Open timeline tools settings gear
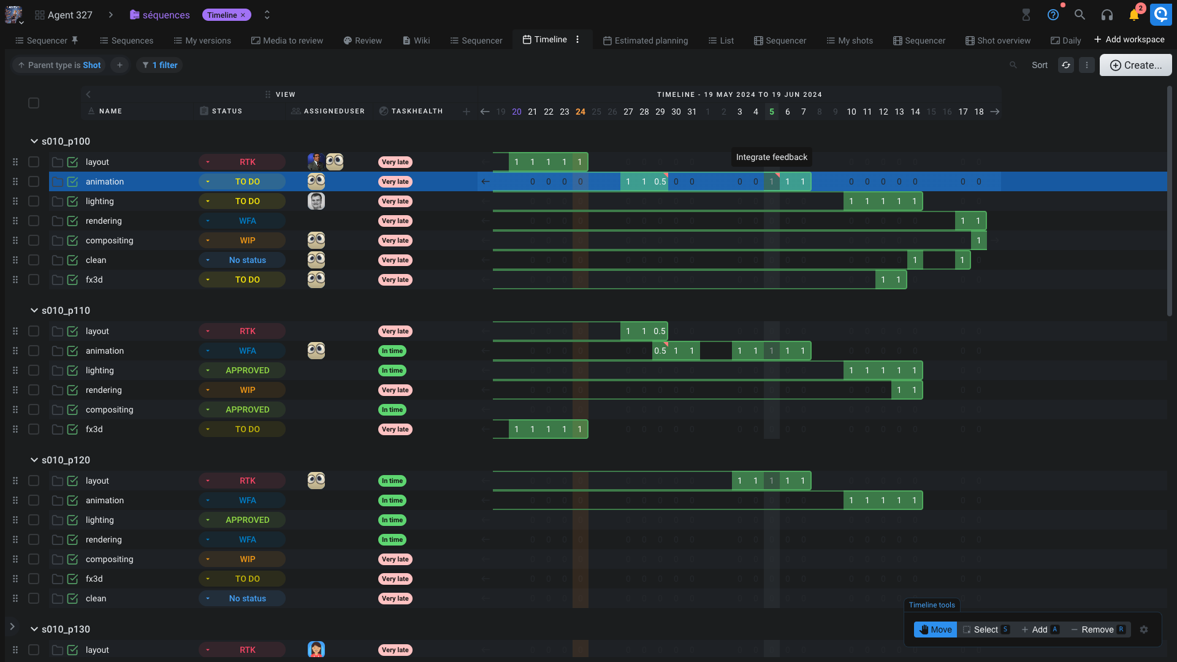 [1144, 630]
